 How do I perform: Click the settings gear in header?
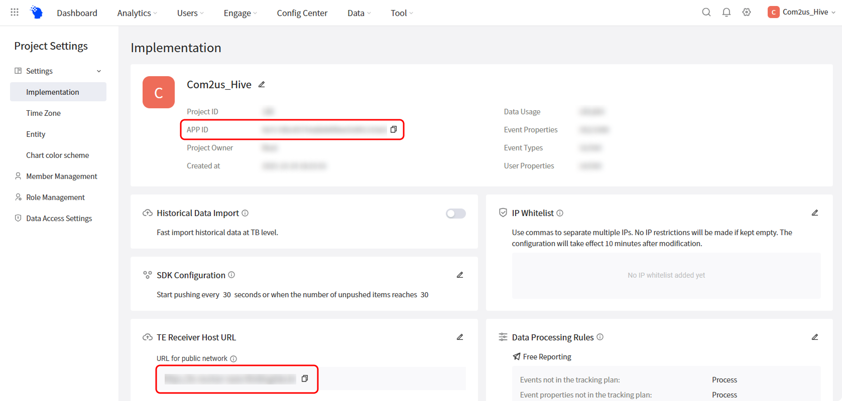tap(747, 13)
